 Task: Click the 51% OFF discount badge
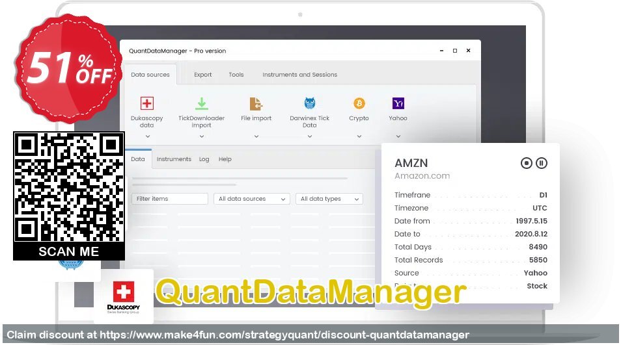[68, 68]
